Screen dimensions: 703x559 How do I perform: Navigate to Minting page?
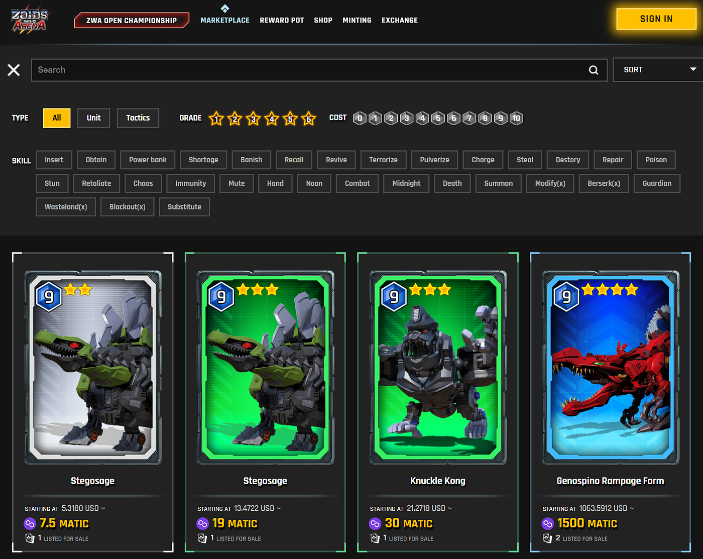[357, 20]
